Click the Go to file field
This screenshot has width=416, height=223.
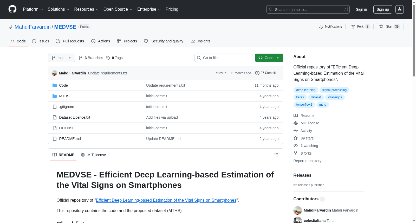pos(224,58)
